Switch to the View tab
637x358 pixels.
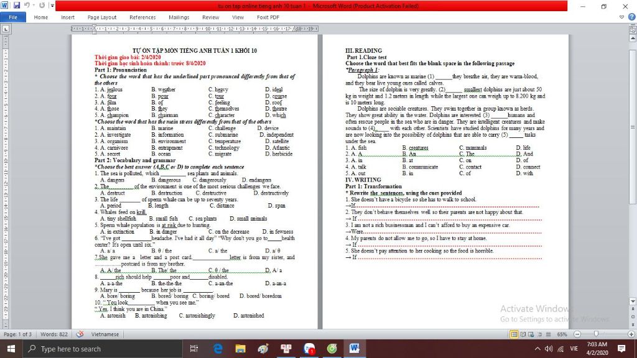[x=238, y=17]
